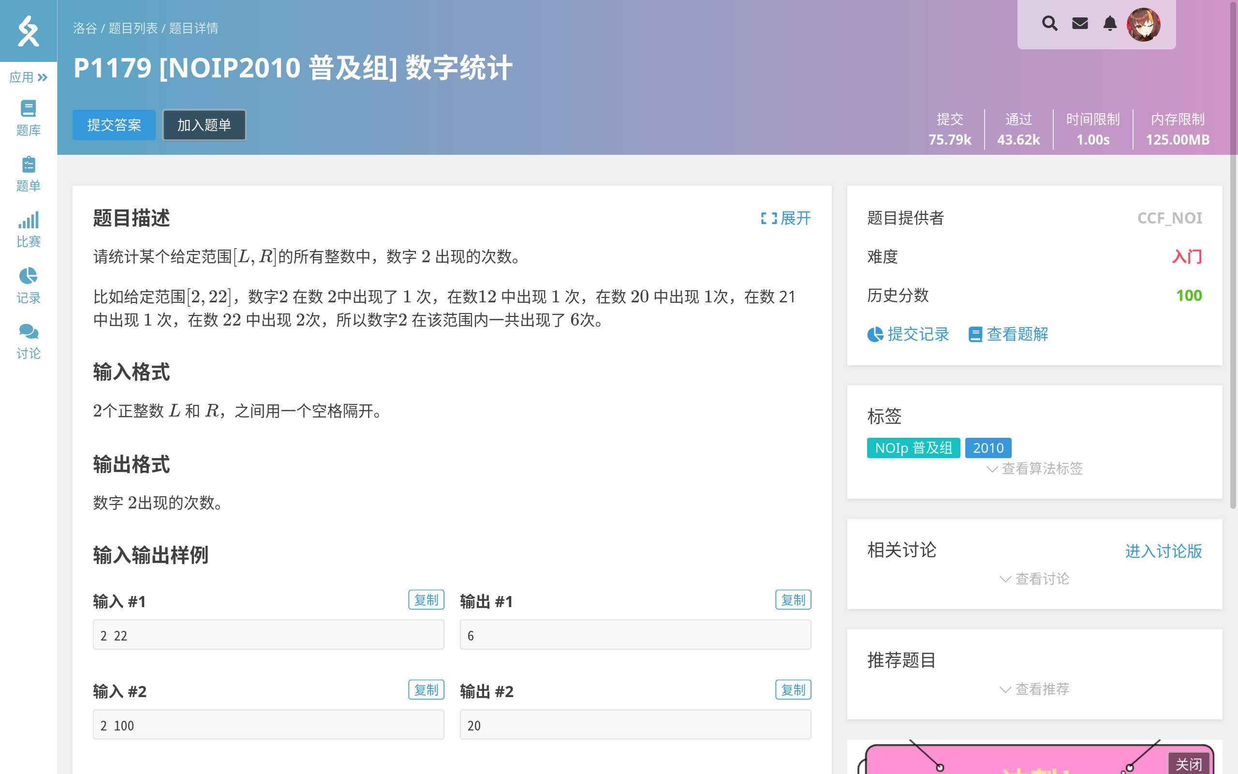This screenshot has height=774, width=1238.
Task: Open the 题单 sidebar icon
Action: 28,173
